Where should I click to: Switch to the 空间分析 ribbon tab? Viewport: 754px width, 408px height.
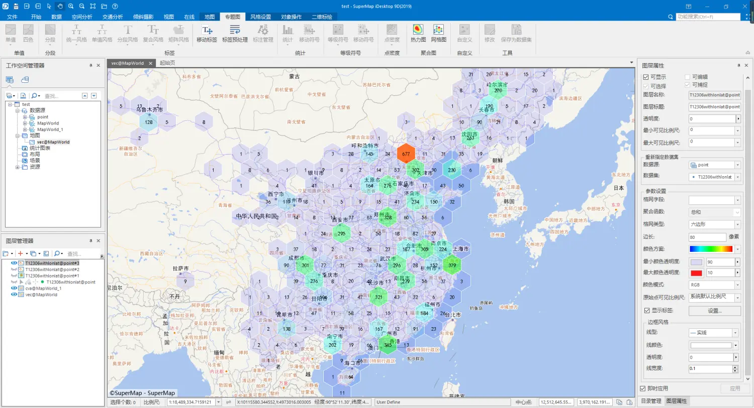tap(82, 17)
